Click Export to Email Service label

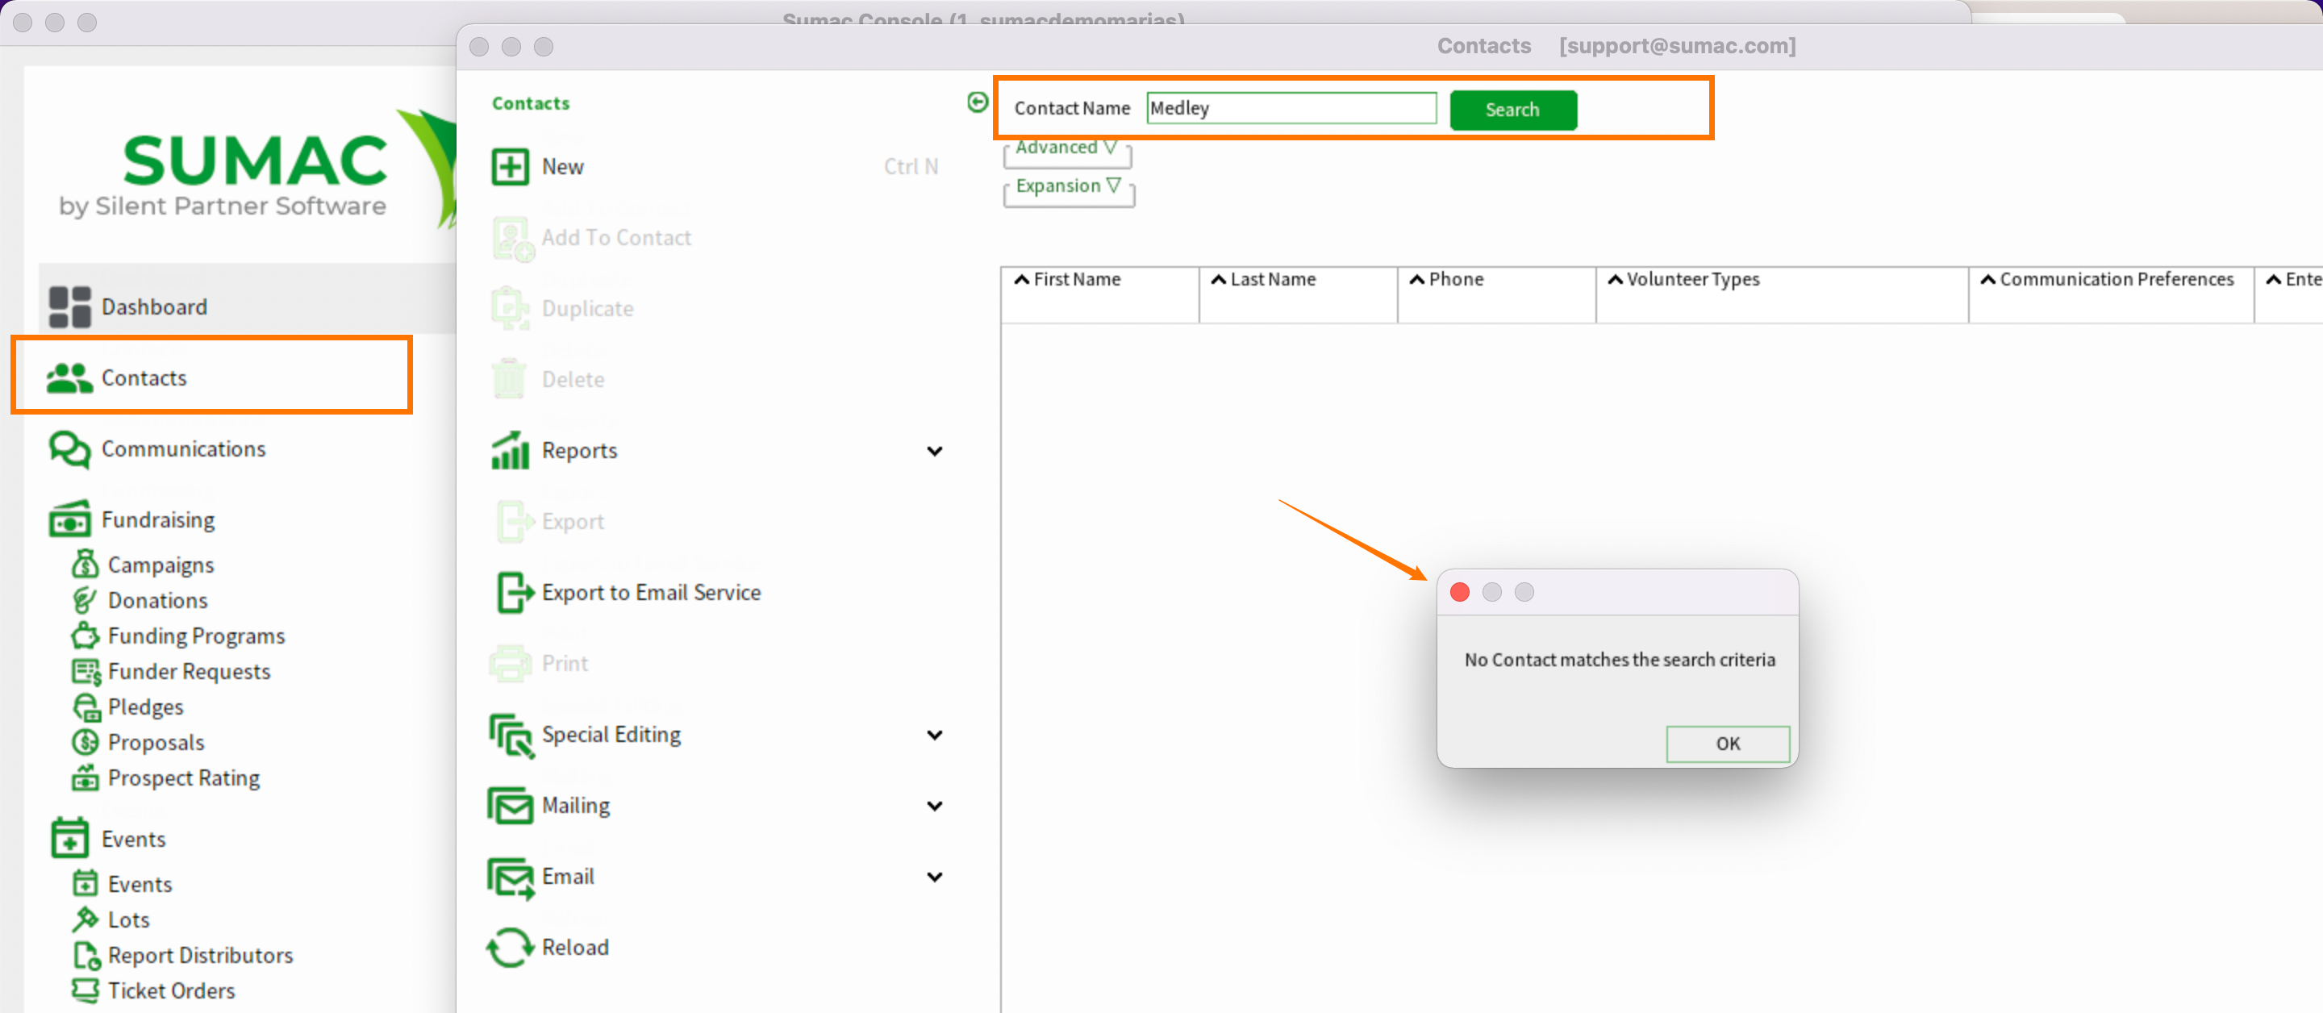pos(650,593)
